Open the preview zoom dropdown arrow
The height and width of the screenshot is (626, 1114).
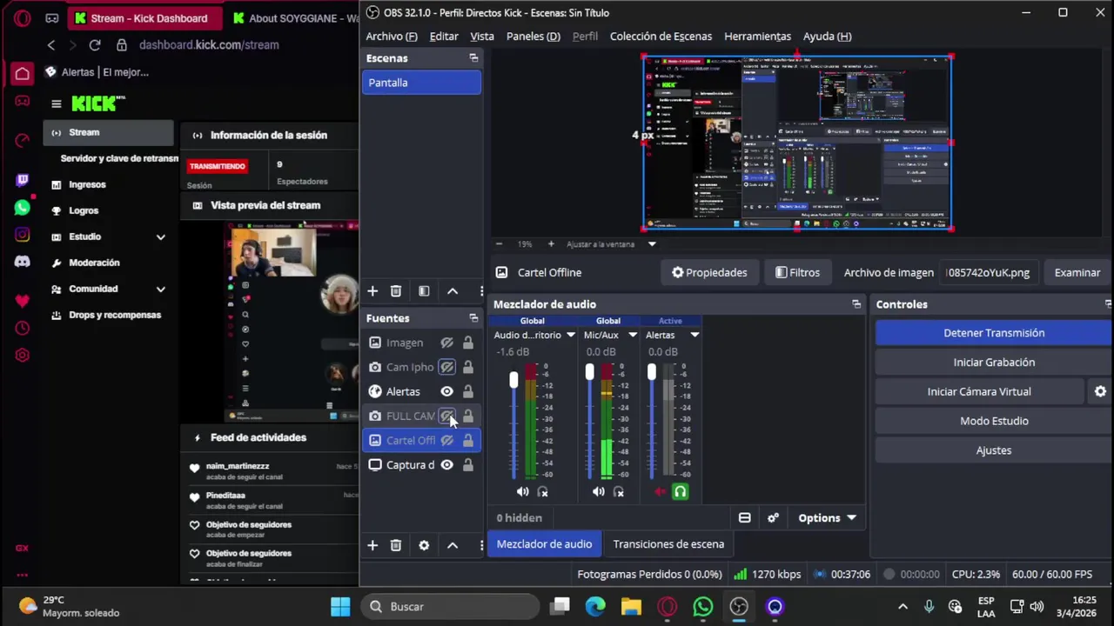pyautogui.click(x=652, y=244)
